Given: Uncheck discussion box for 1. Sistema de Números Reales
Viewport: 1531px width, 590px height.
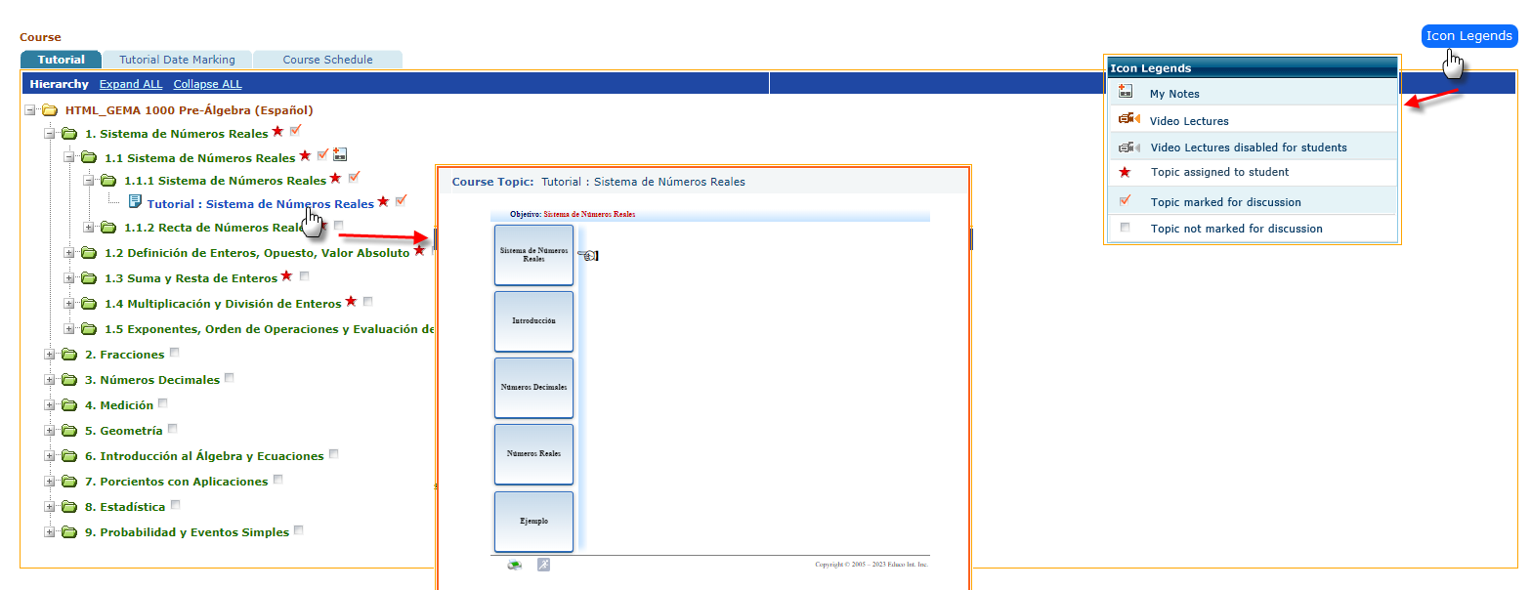Looking at the screenshot, I should click(295, 130).
